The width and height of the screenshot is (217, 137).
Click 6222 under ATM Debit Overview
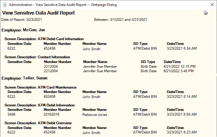pyautogui.click(x=11, y=132)
